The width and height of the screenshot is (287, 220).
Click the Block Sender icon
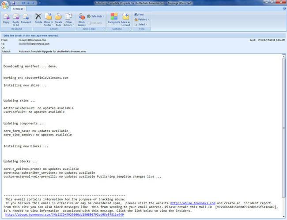81,20
